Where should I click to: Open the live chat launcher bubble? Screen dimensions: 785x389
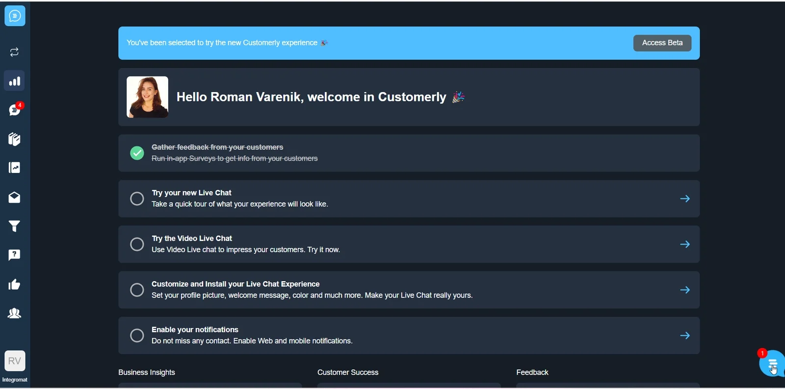click(x=772, y=364)
